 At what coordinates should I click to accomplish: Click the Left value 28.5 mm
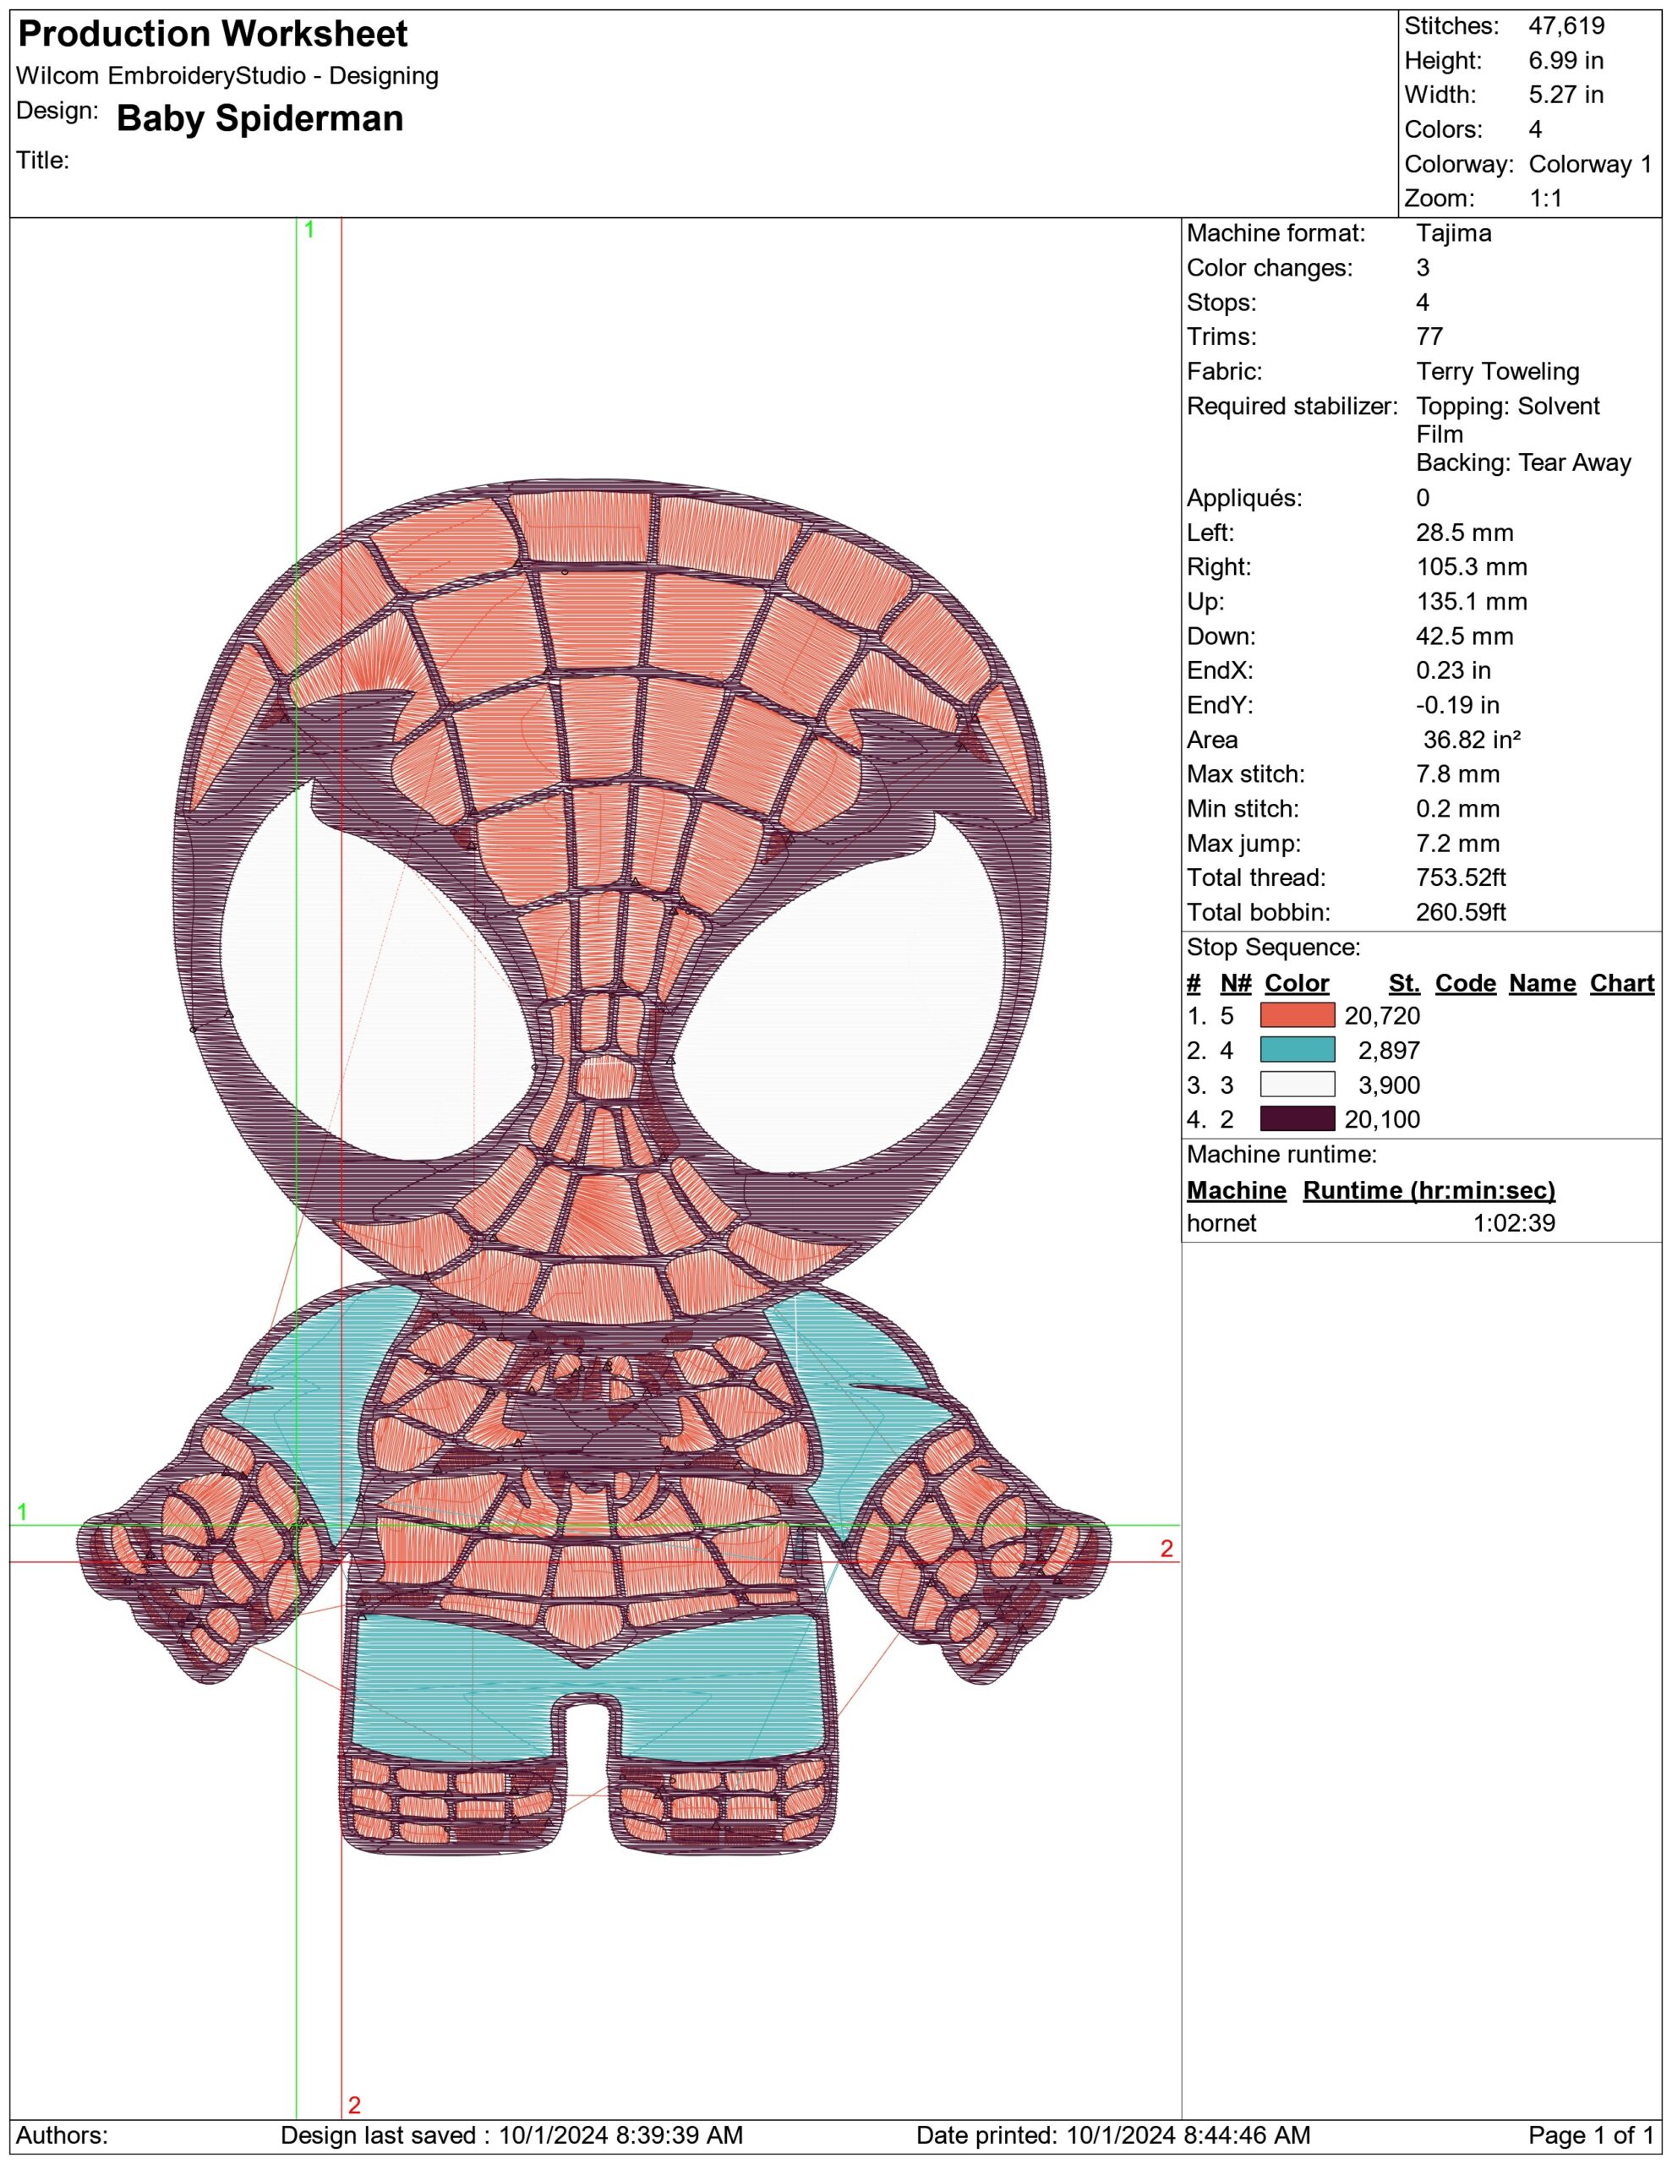(1465, 533)
